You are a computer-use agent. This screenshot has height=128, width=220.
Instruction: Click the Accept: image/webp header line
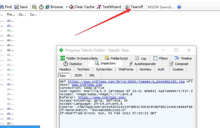point(96,94)
